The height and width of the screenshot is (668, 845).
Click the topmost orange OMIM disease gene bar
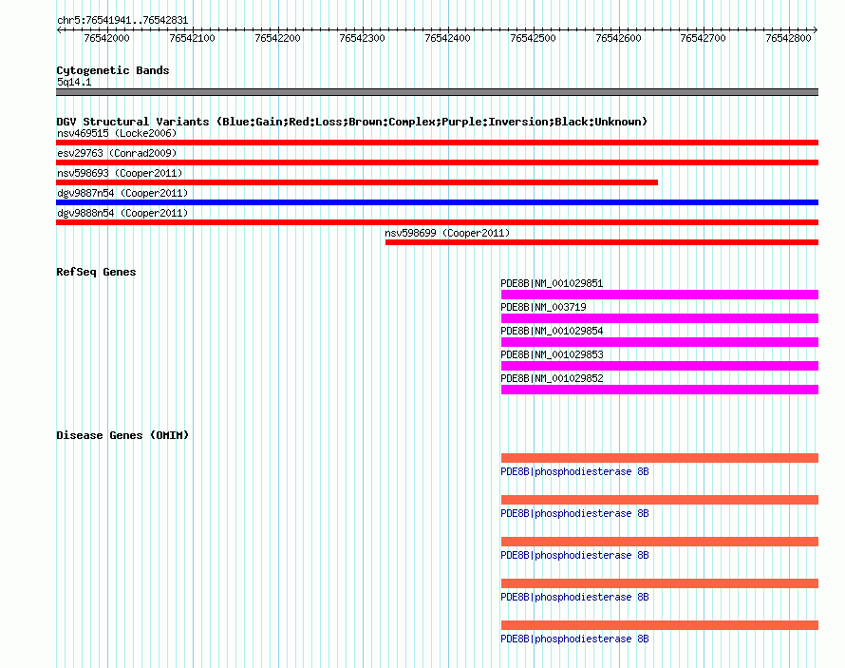tap(660, 458)
